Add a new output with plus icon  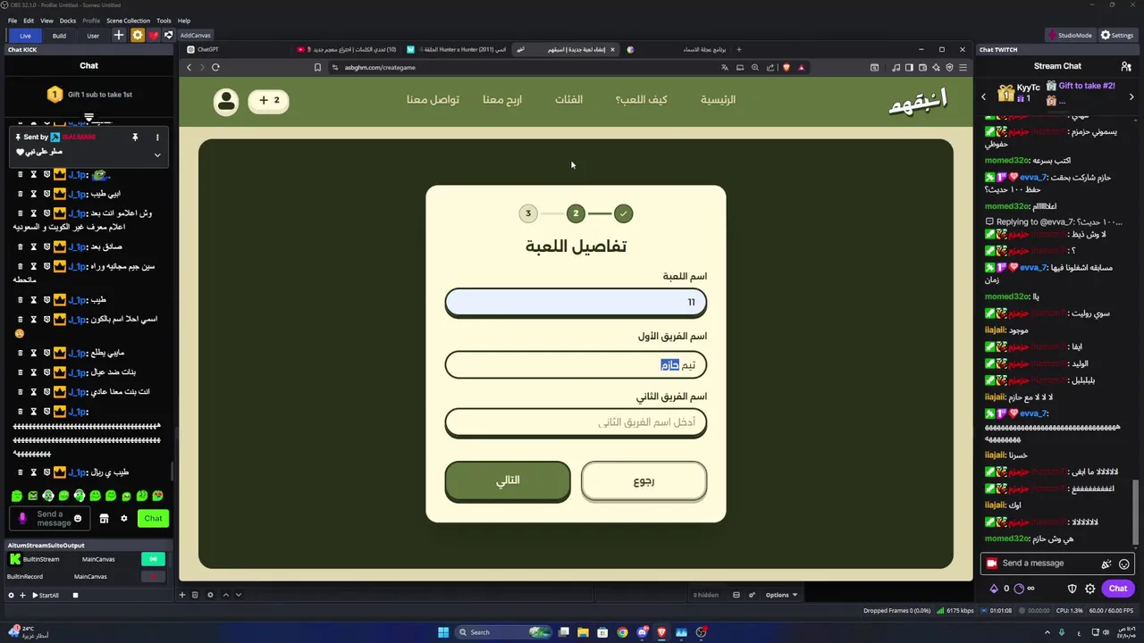[x=22, y=595]
